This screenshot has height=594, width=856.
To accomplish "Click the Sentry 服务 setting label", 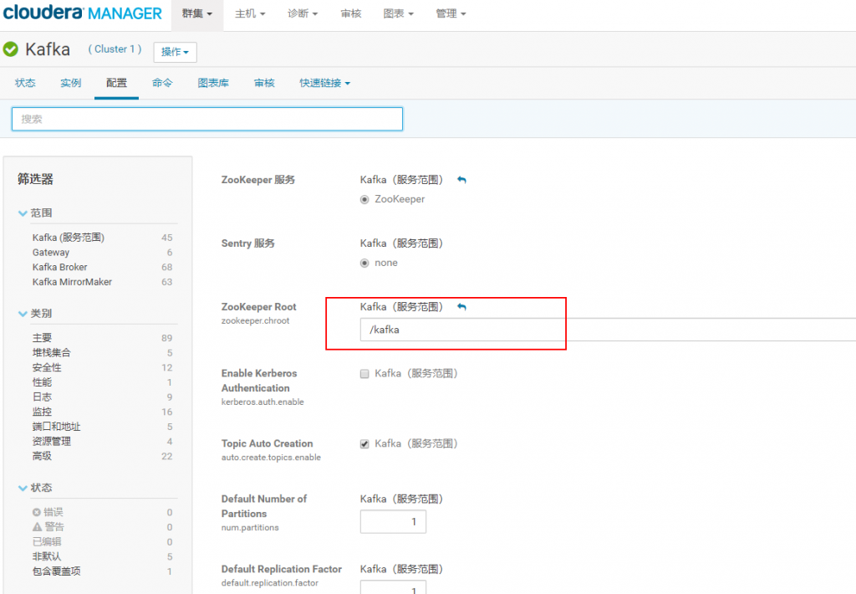I will 247,243.
